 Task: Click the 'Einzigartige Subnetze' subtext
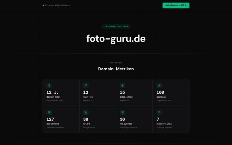tap(129, 127)
